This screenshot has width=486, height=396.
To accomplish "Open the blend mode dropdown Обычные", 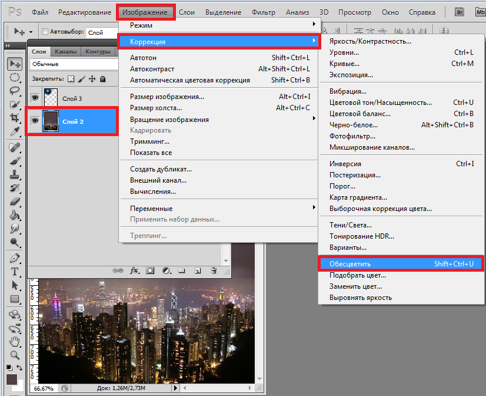I will 71,64.
